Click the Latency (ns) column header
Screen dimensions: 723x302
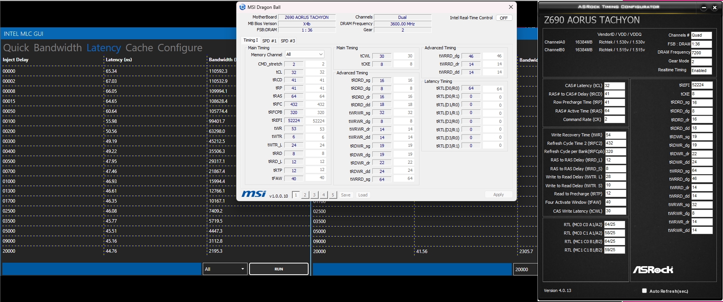tap(119, 60)
